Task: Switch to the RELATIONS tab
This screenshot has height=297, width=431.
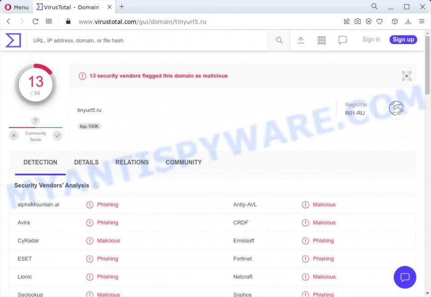Action: [132, 162]
